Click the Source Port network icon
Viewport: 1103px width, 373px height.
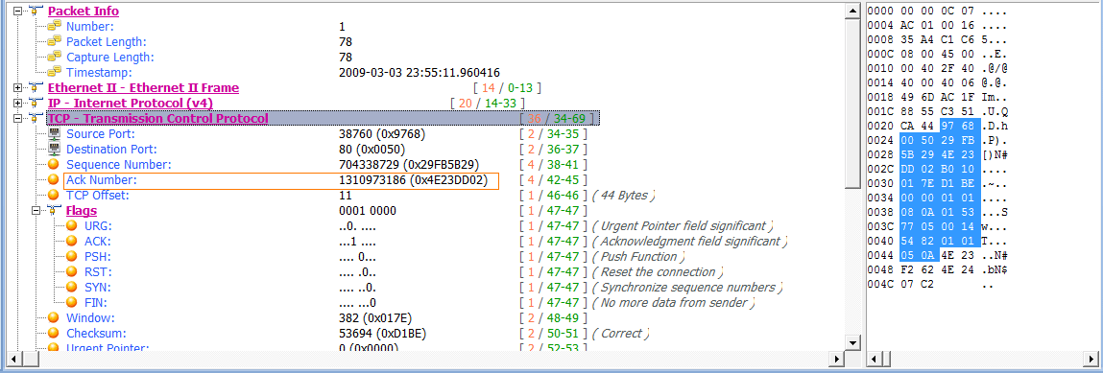(54, 133)
